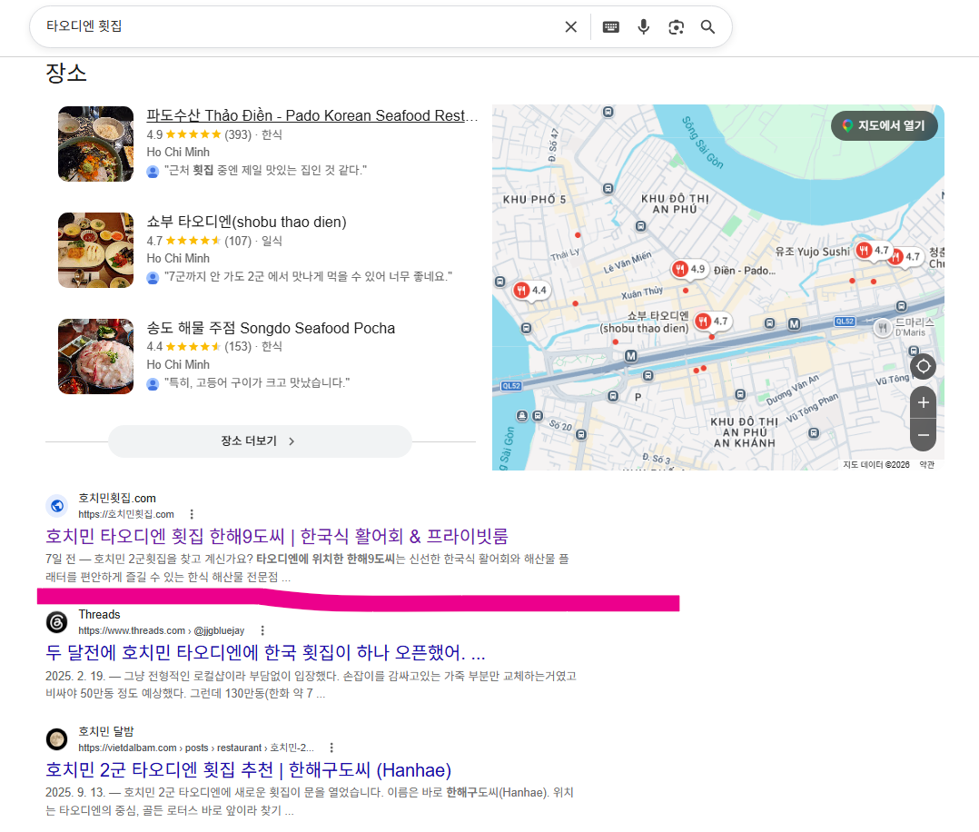Open 호치민 2군 타오디엔 횟집 추천 result
This screenshot has height=832, width=979.
click(249, 769)
